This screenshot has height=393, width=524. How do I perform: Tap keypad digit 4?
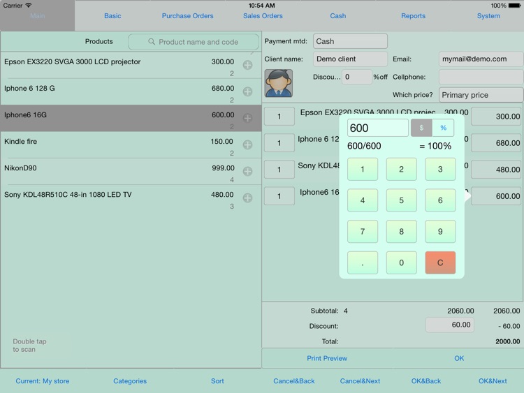coord(362,200)
